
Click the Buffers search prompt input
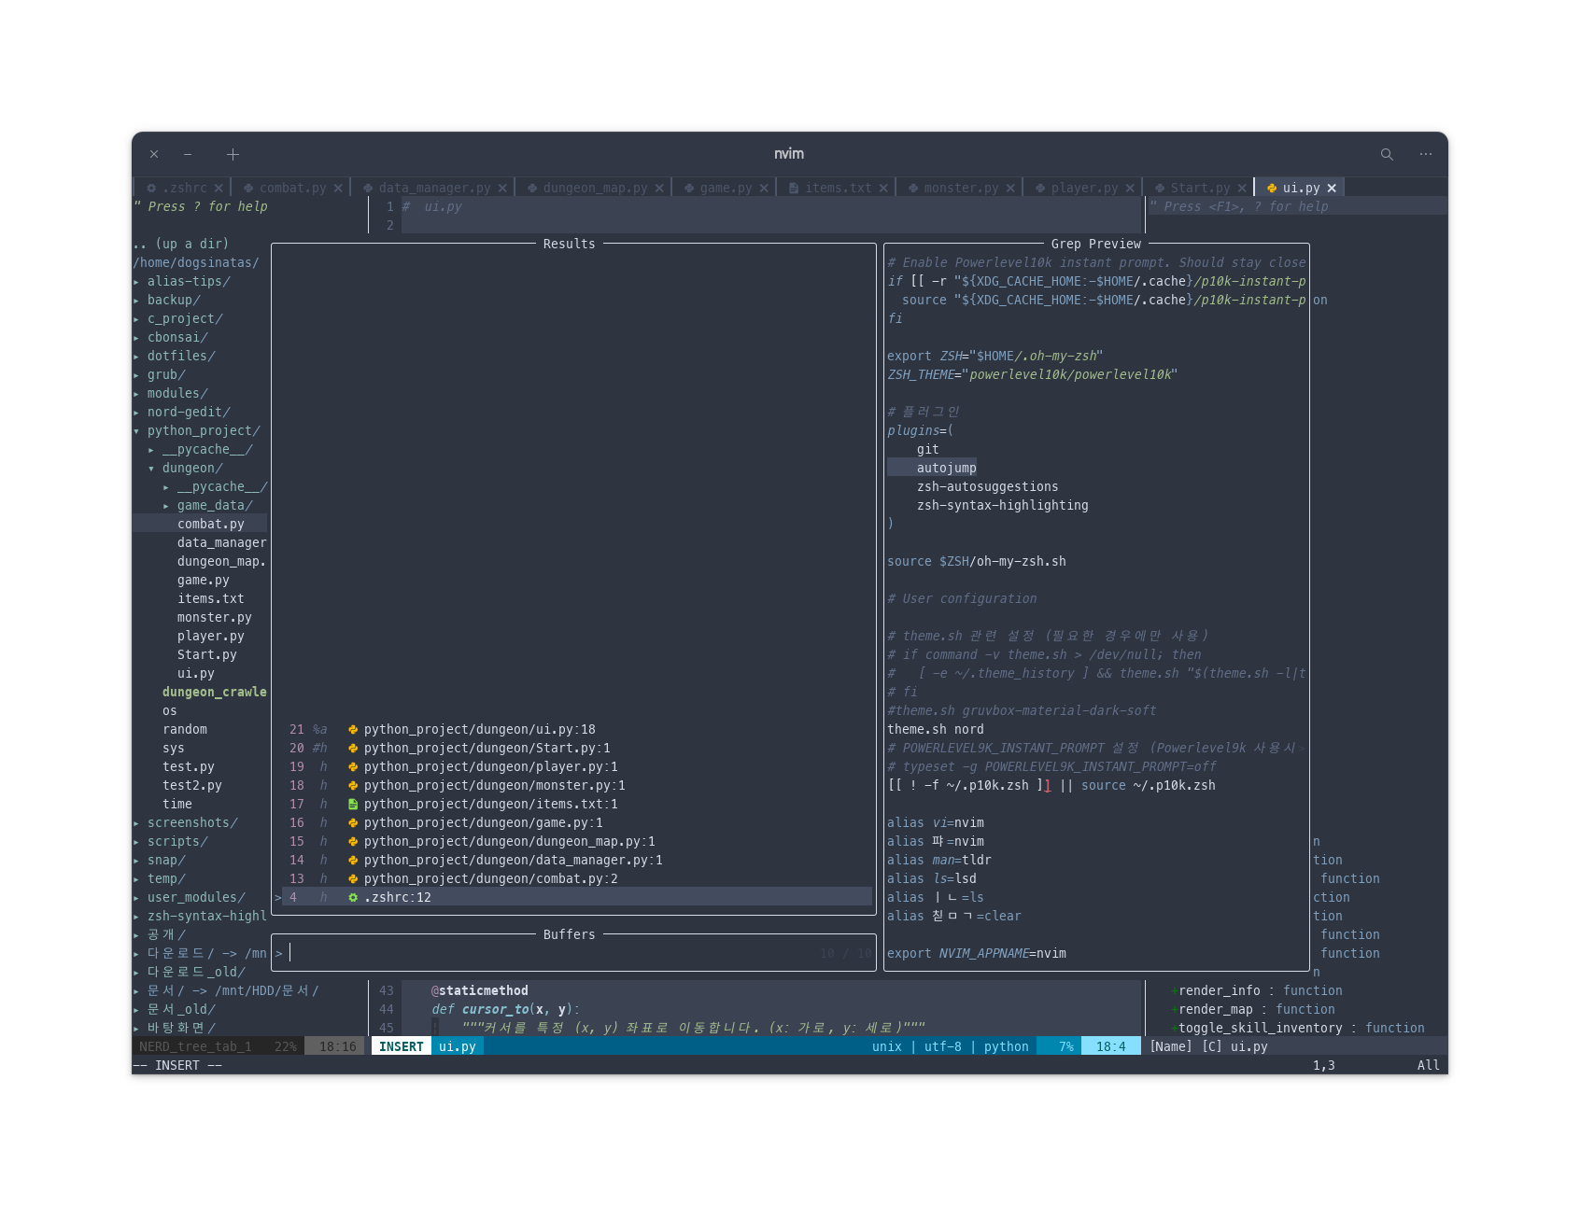click(560, 953)
